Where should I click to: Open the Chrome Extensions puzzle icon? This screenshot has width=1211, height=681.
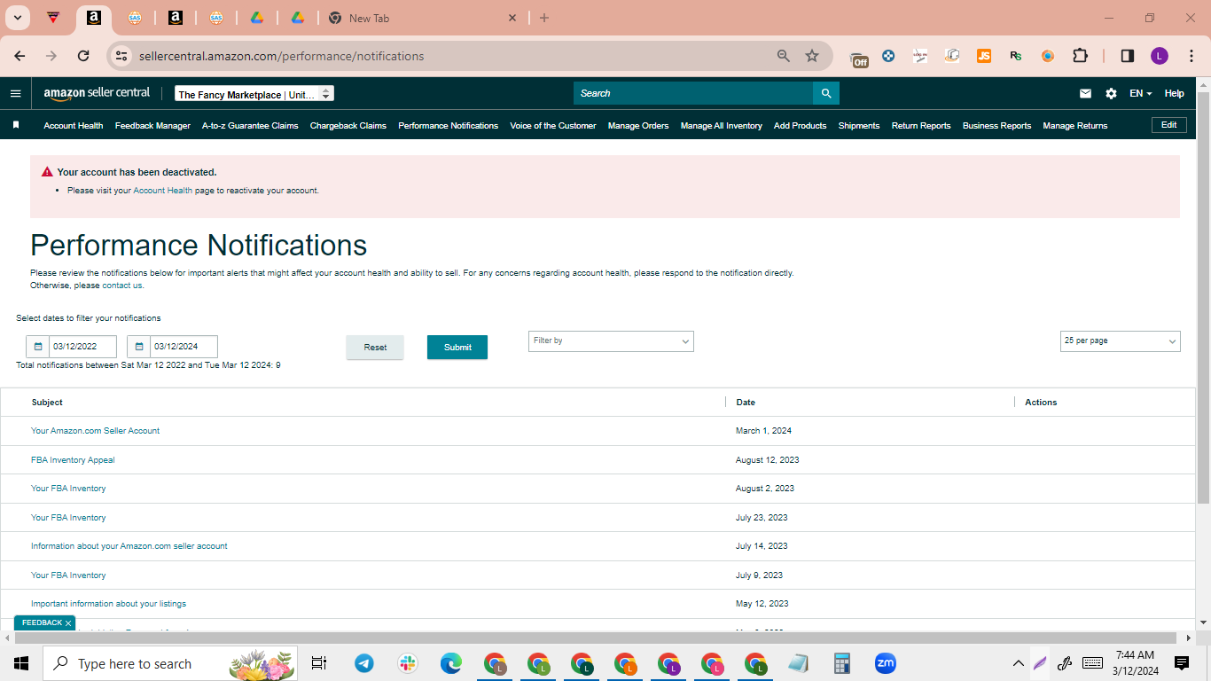tap(1080, 56)
